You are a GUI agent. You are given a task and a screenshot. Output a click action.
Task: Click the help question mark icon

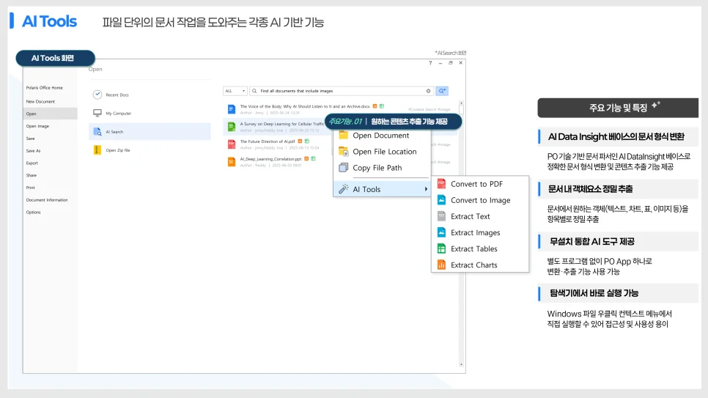430,63
